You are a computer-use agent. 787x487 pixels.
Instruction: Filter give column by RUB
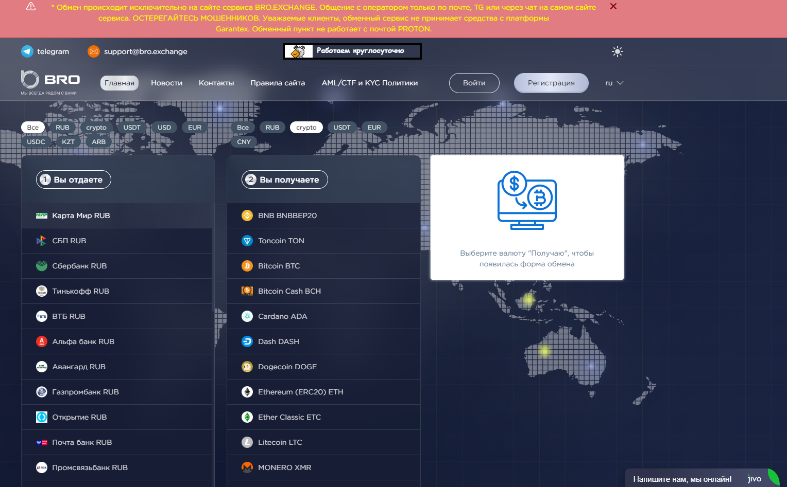pos(62,128)
